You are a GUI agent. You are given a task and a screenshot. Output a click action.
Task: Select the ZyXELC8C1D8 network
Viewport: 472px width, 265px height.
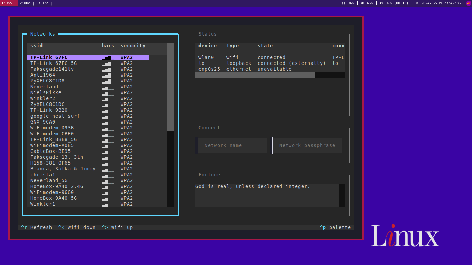point(88,81)
